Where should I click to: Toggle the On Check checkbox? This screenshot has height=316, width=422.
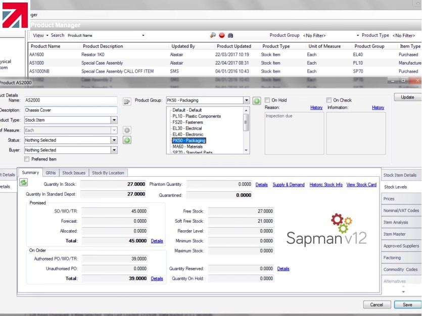(329, 100)
